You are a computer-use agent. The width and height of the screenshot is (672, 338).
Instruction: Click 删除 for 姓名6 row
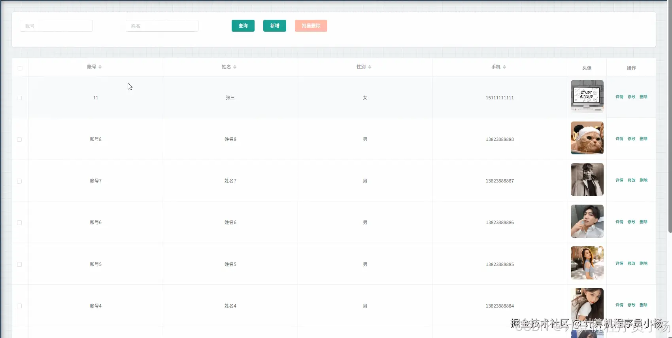[644, 222]
